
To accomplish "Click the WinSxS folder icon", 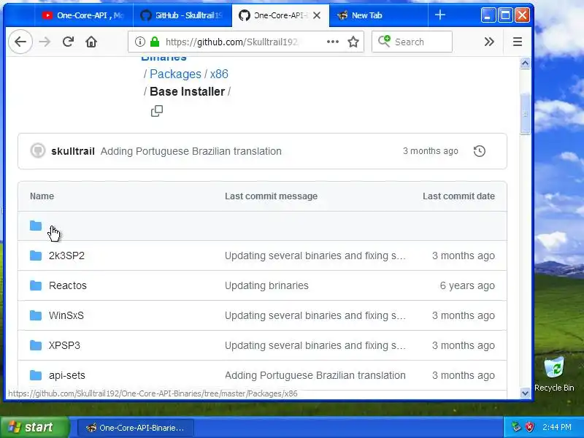I will (36, 315).
